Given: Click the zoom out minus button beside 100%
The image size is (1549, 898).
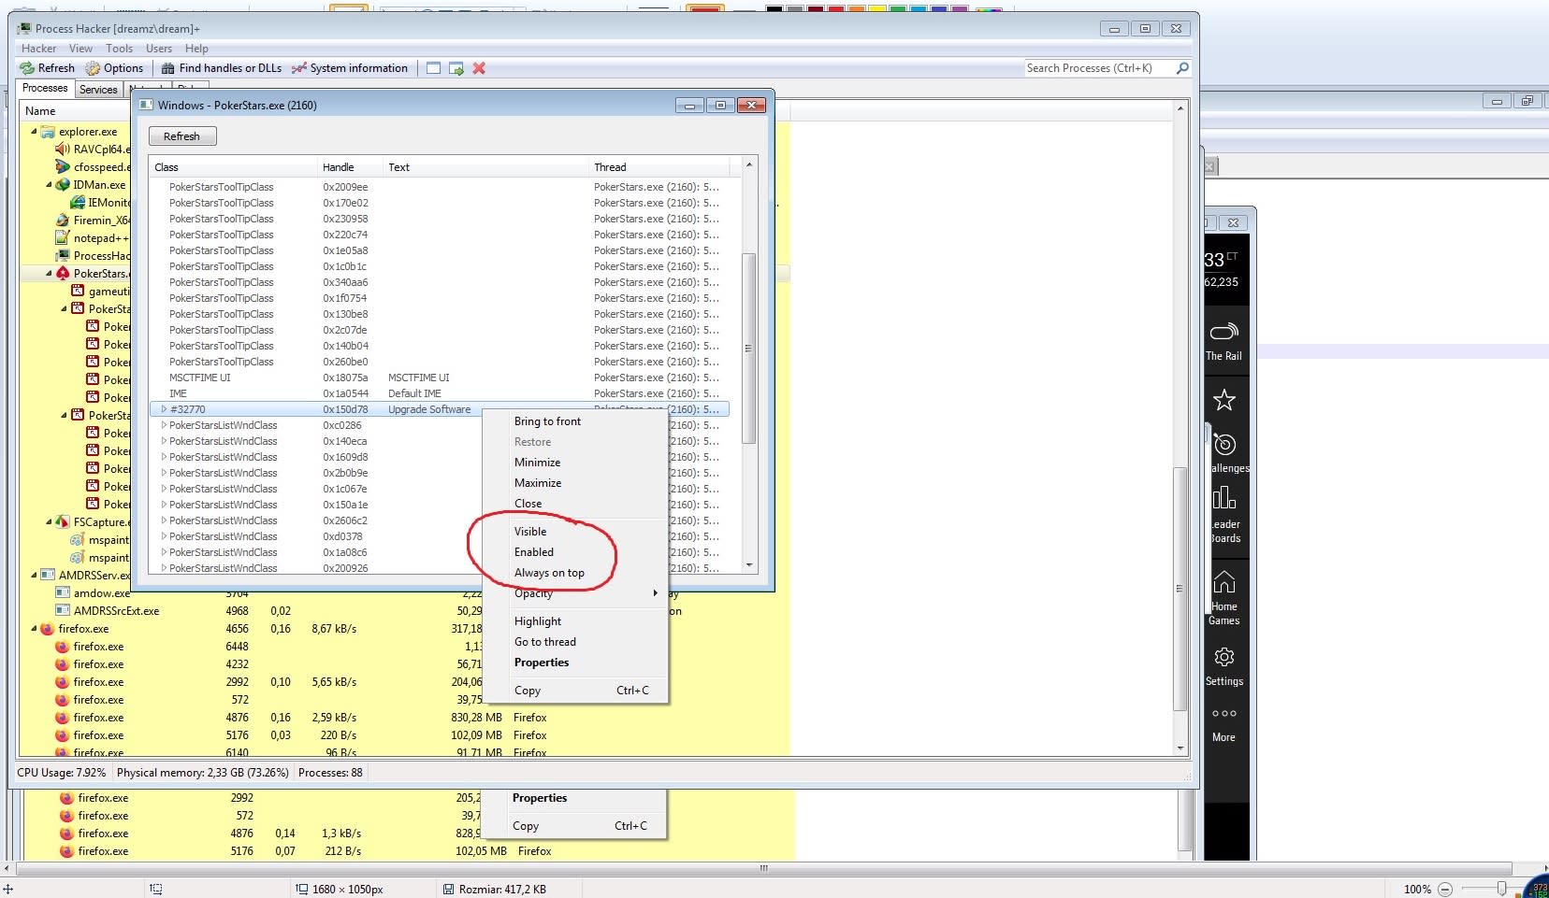Looking at the screenshot, I should pyautogui.click(x=1445, y=890).
